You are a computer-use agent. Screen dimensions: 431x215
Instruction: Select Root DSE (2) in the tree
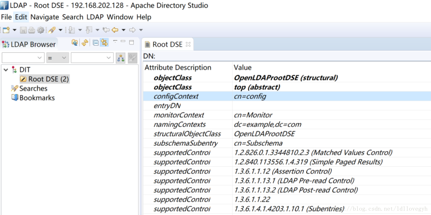pyautogui.click(x=48, y=79)
